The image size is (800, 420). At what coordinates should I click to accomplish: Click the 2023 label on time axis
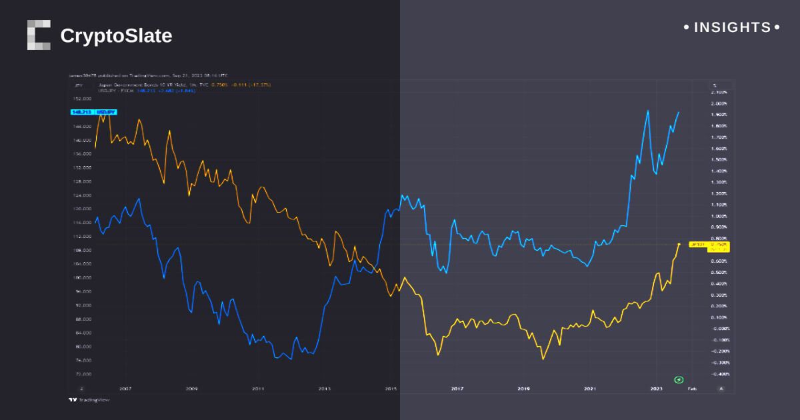(x=656, y=388)
